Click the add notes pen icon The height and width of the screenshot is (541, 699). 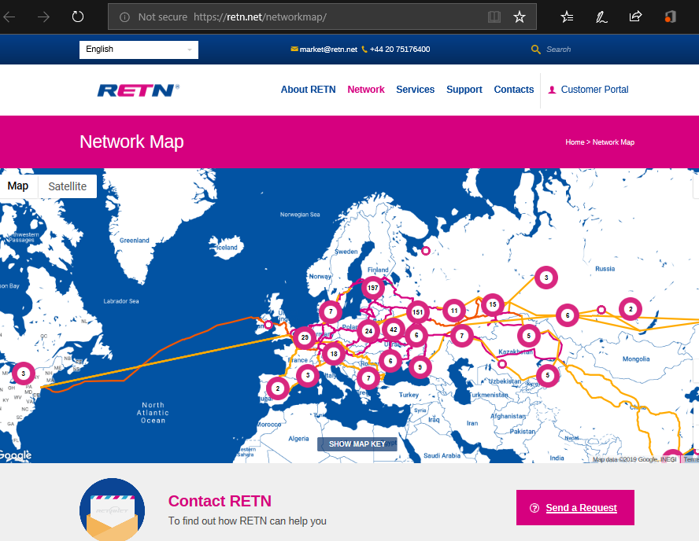pyautogui.click(x=601, y=17)
